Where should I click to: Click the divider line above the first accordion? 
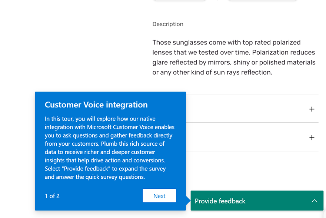tap(252, 94)
